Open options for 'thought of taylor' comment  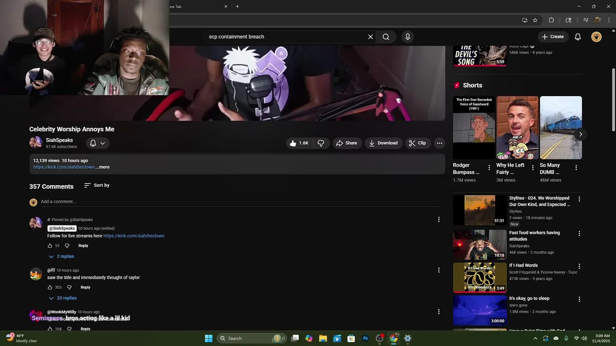[x=438, y=270]
